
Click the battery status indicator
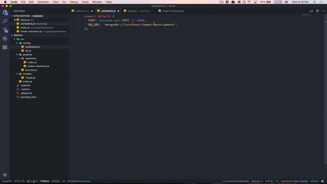tap(265, 2)
